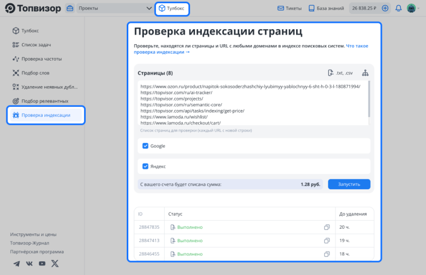Click the Статус column header
This screenshot has height=275, width=426.
tap(175, 214)
